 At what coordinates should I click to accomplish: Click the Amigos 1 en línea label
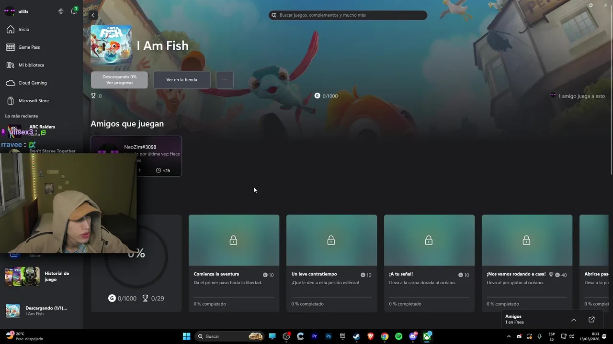514,319
